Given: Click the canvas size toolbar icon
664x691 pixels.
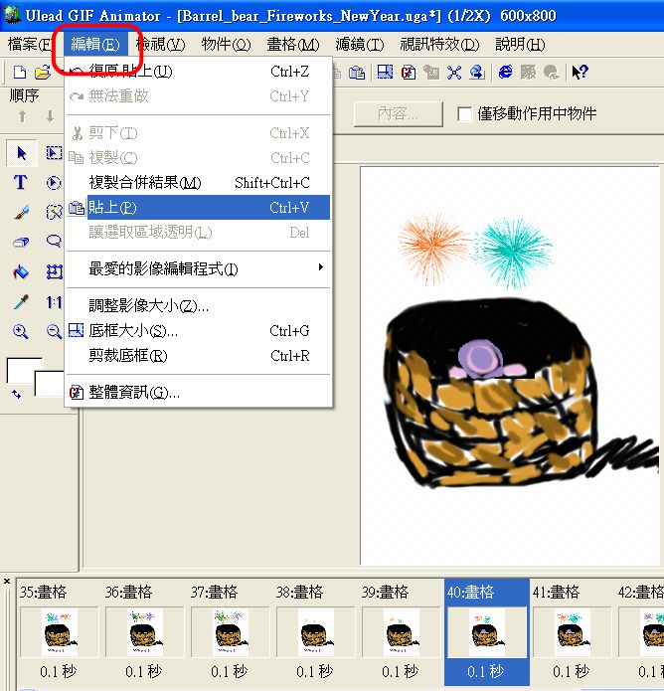Looking at the screenshot, I should 385,72.
